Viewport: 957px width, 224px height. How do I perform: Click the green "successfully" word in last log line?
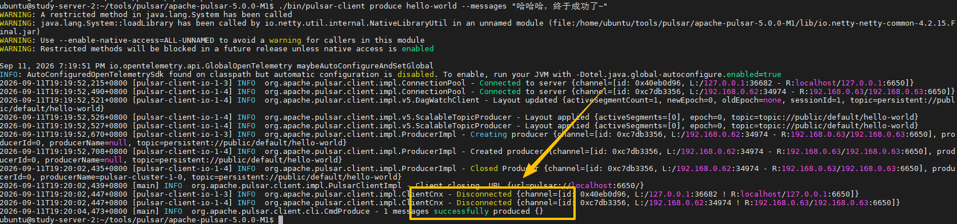click(x=461, y=211)
